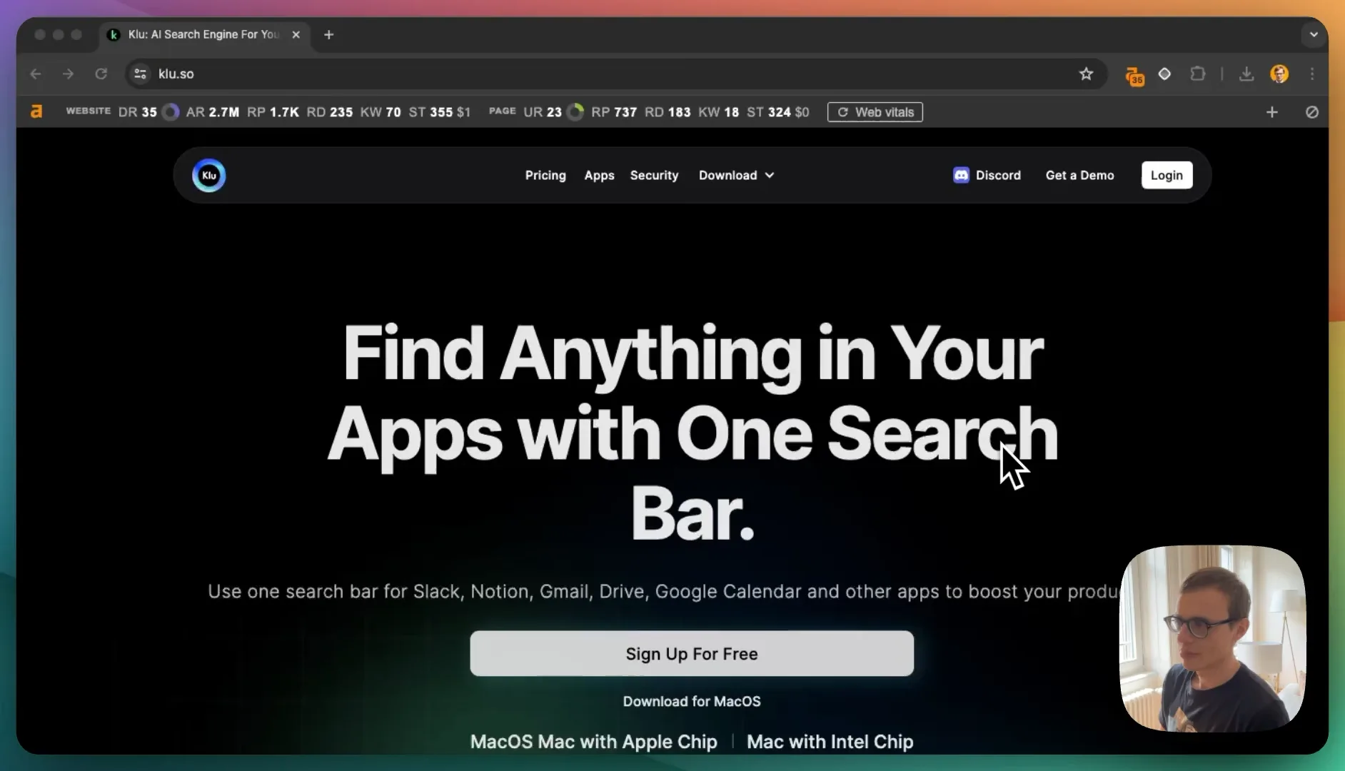Image resolution: width=1345 pixels, height=771 pixels.
Task: Open the site information icon beside the URL
Action: click(x=141, y=74)
